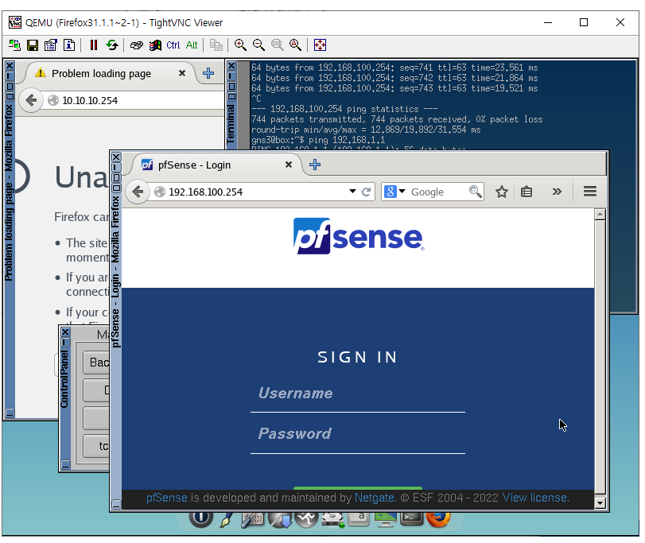
Task: Select the Problem loading page tab
Action: (x=110, y=74)
